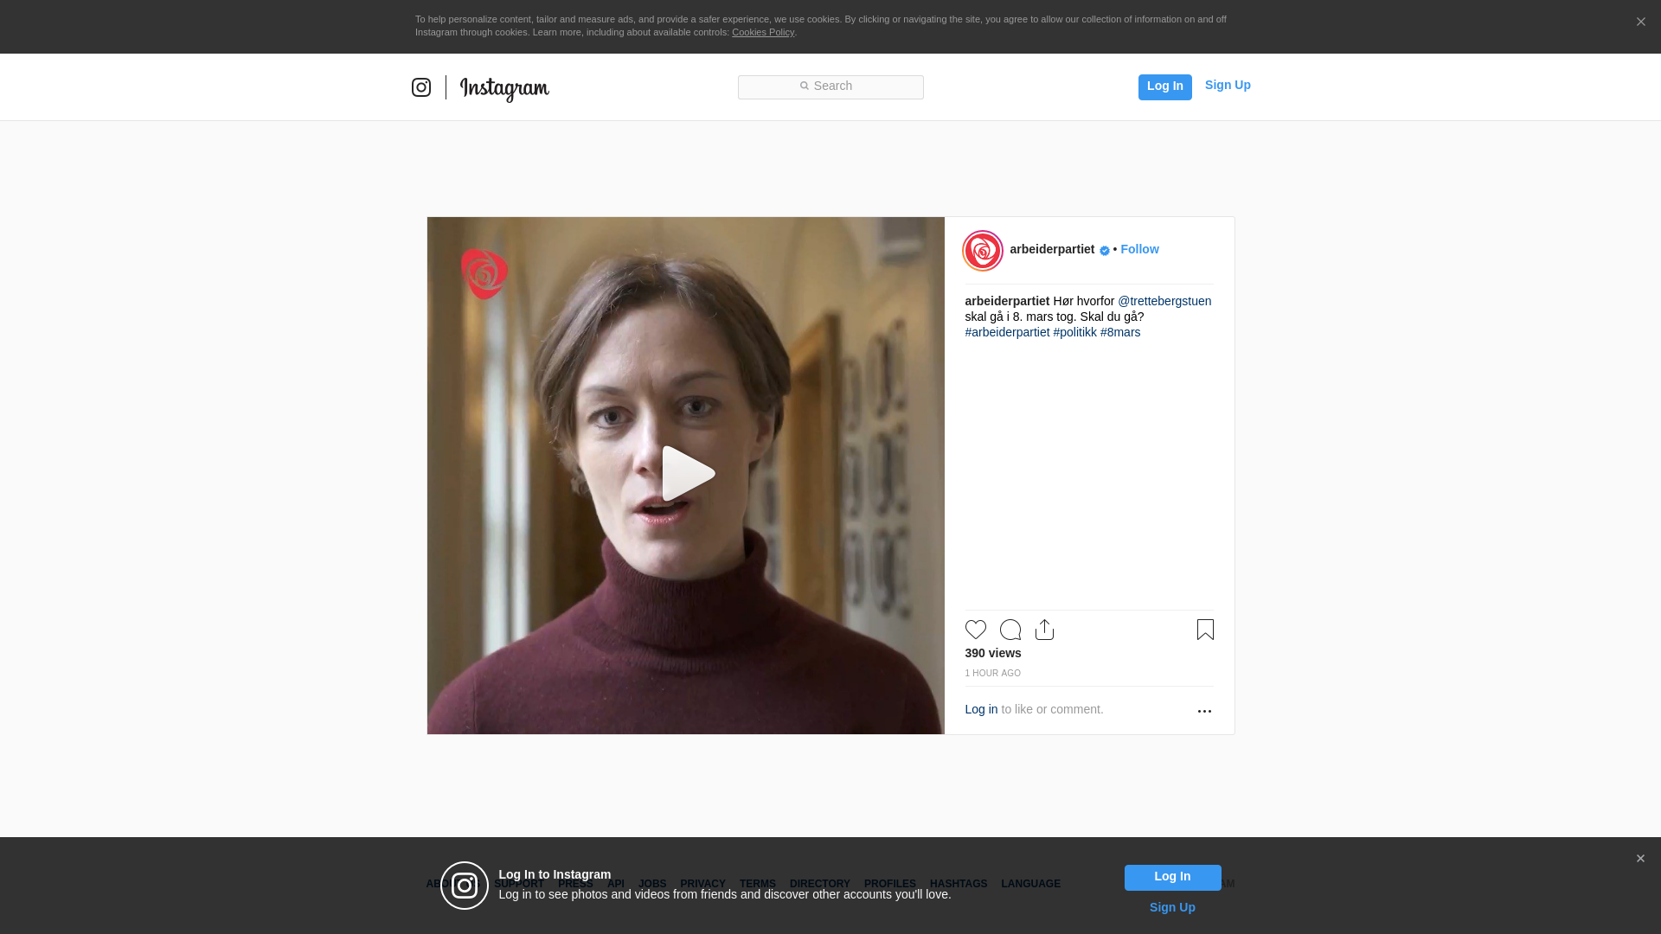The image size is (1661, 934).
Task: Follow the arbeiderpartiet account
Action: (1139, 249)
